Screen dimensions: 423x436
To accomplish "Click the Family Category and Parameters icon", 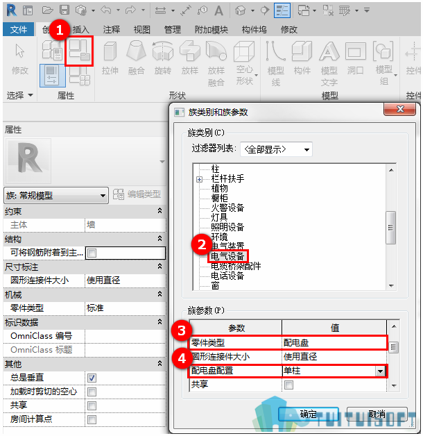I will 80,50.
